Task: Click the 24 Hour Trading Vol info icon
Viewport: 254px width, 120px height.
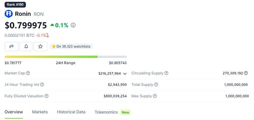Action: [42, 85]
